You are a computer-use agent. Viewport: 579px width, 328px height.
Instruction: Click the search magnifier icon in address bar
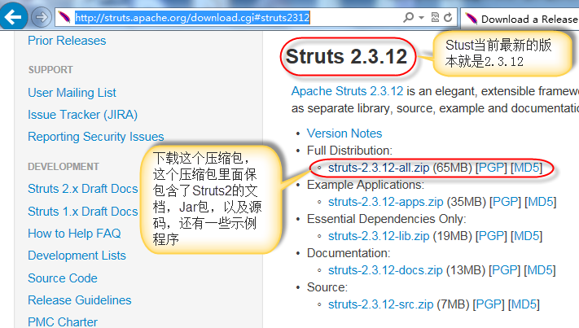409,17
